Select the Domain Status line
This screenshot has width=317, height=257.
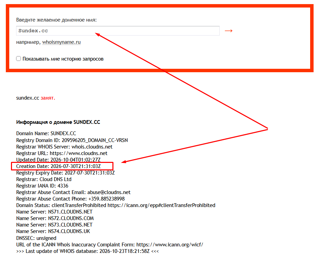pos(115,205)
